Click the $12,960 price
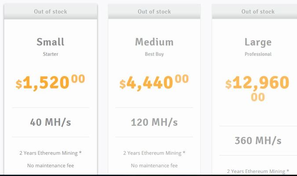 click(258, 84)
